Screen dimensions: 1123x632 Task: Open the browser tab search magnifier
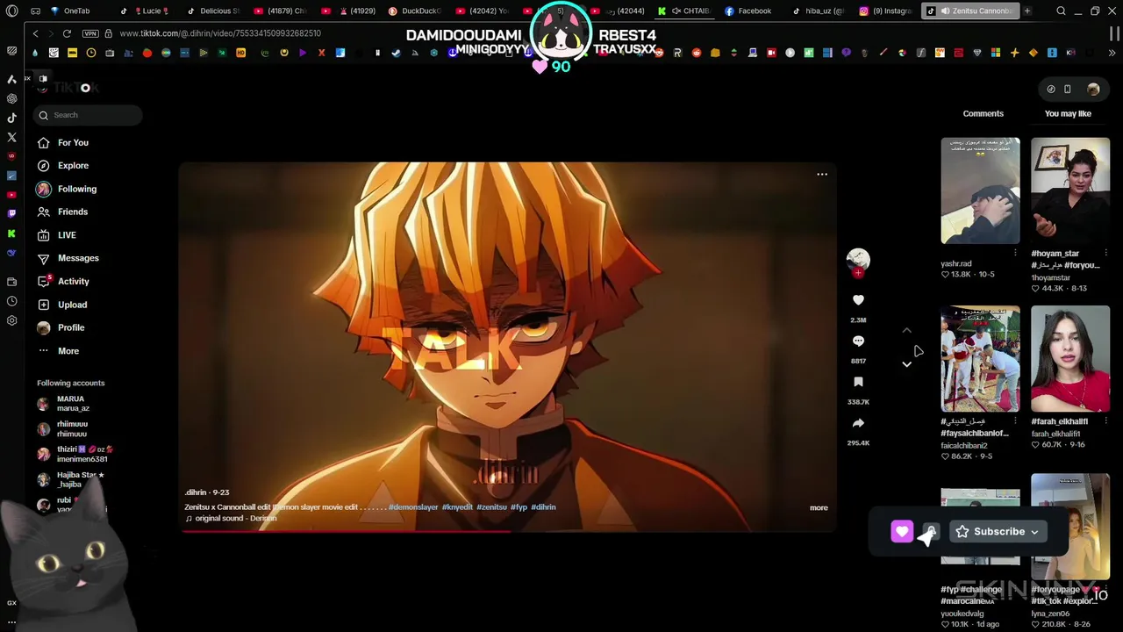click(1061, 11)
